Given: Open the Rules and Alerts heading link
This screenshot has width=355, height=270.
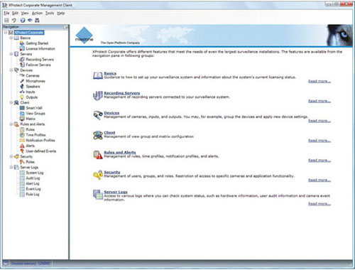Looking at the screenshot, I should pos(120,152).
